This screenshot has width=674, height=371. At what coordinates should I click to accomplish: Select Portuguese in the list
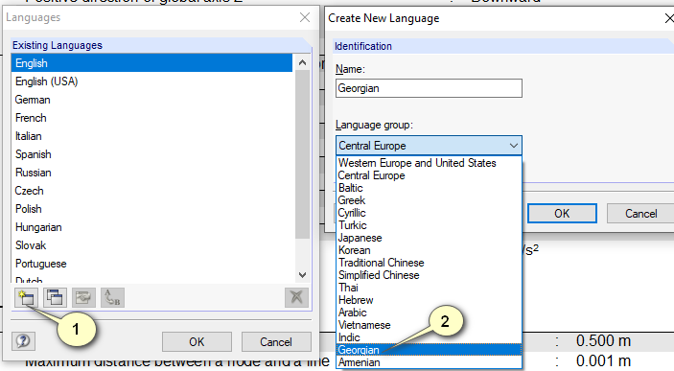(x=151, y=264)
